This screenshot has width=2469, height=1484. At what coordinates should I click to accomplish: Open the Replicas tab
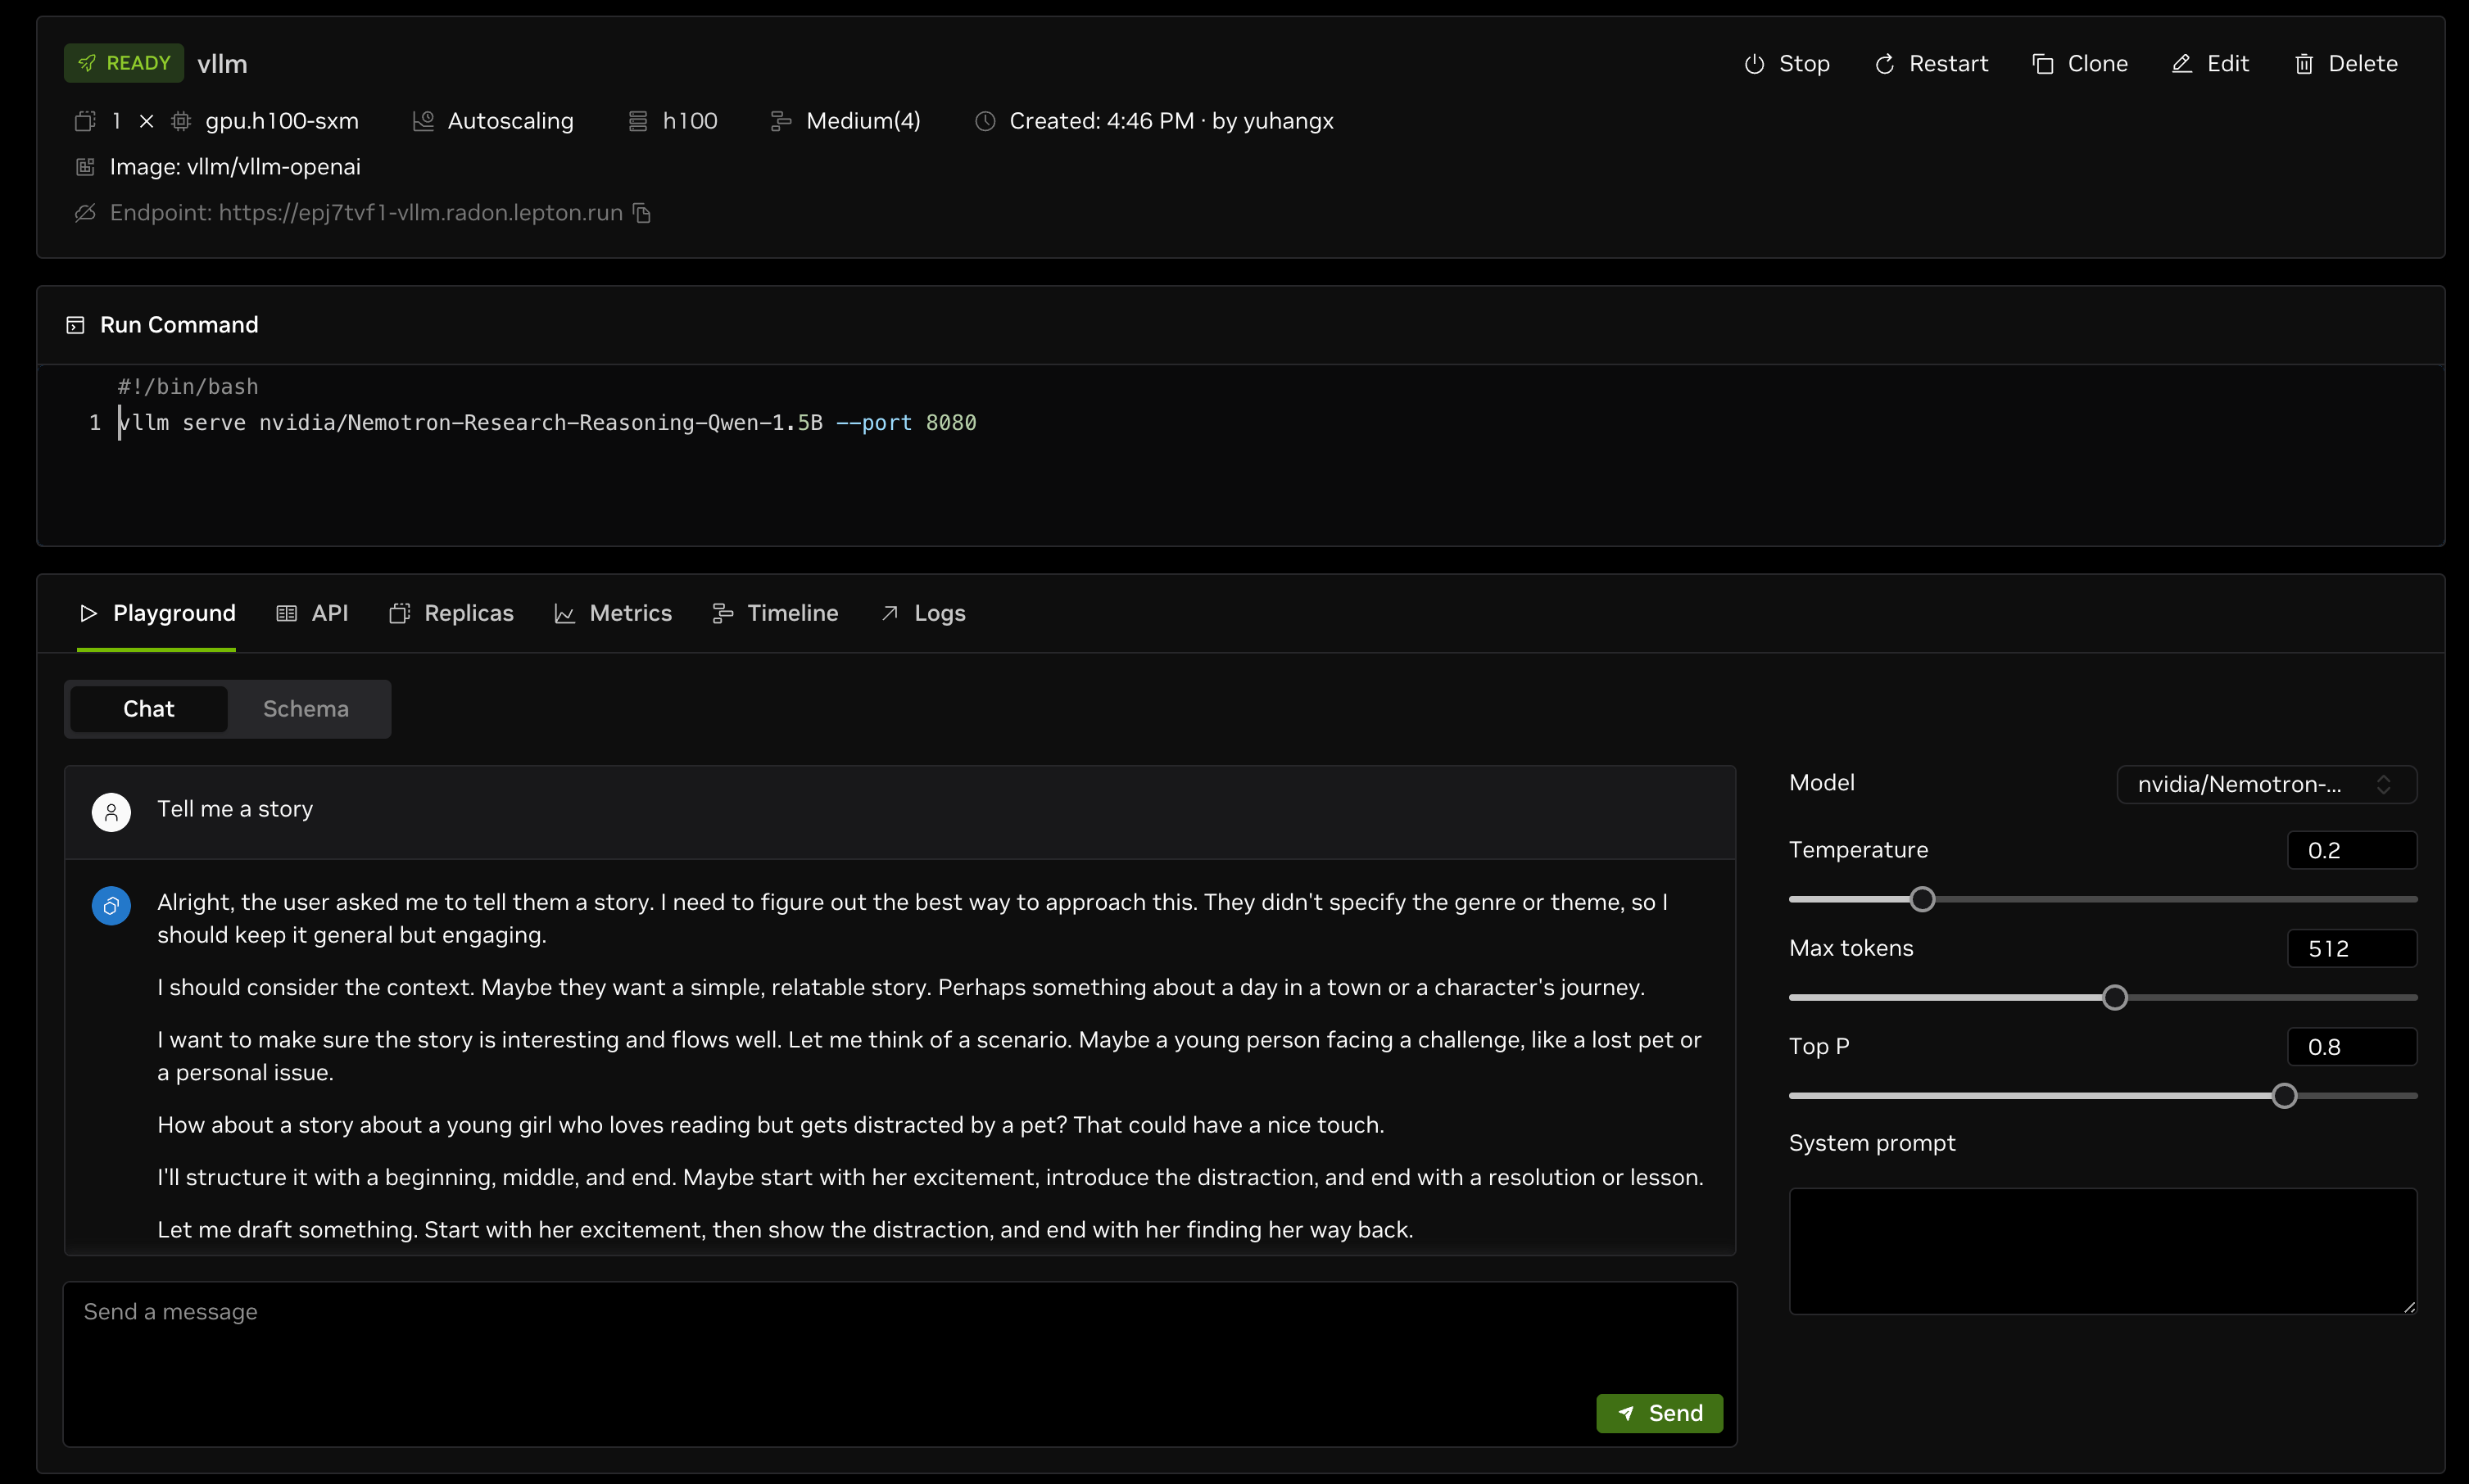pyautogui.click(x=451, y=613)
